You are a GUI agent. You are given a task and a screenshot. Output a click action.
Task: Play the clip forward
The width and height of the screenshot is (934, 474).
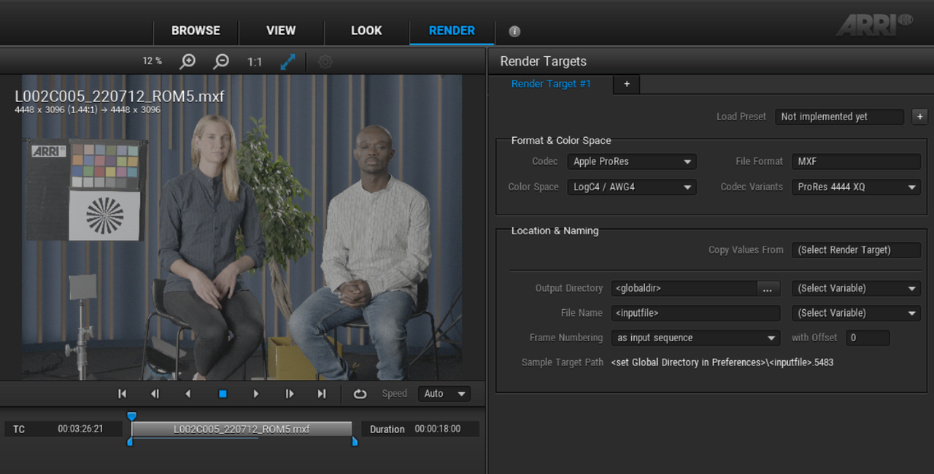tap(255, 394)
